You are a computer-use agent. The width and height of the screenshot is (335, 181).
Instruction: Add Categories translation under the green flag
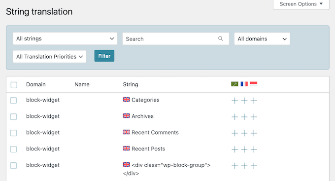[x=234, y=101]
